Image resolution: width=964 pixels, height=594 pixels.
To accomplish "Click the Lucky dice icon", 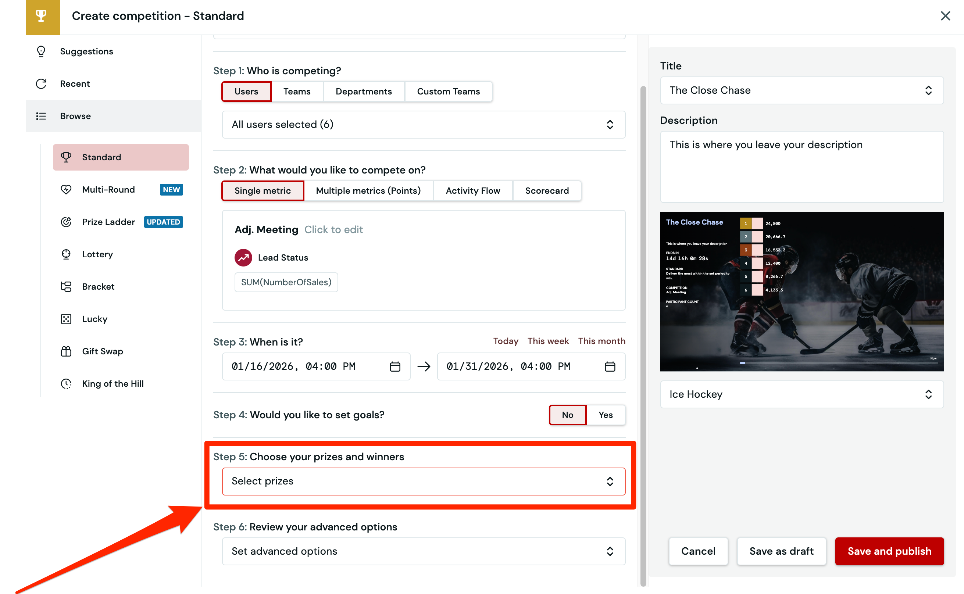I will [66, 319].
